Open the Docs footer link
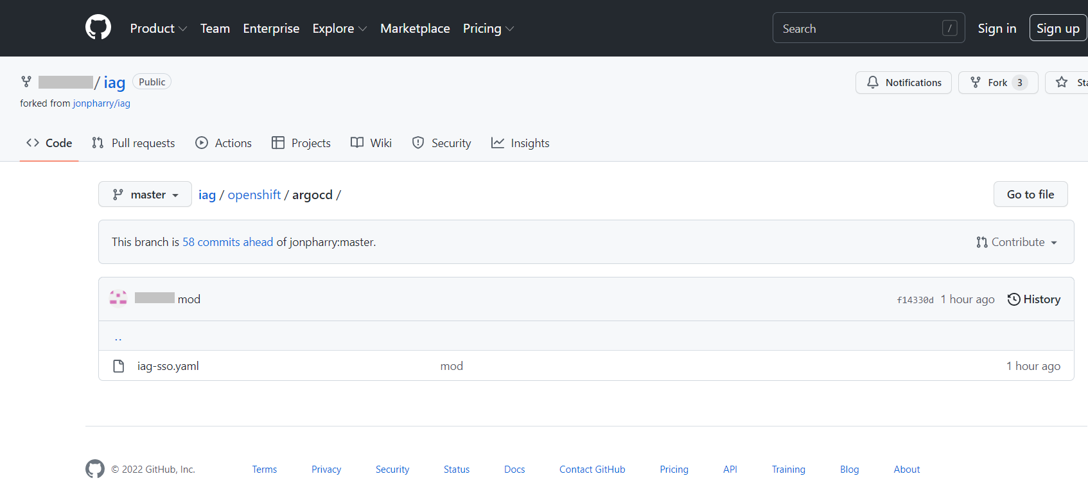Screen dimensions: 1088x501 pos(514,470)
